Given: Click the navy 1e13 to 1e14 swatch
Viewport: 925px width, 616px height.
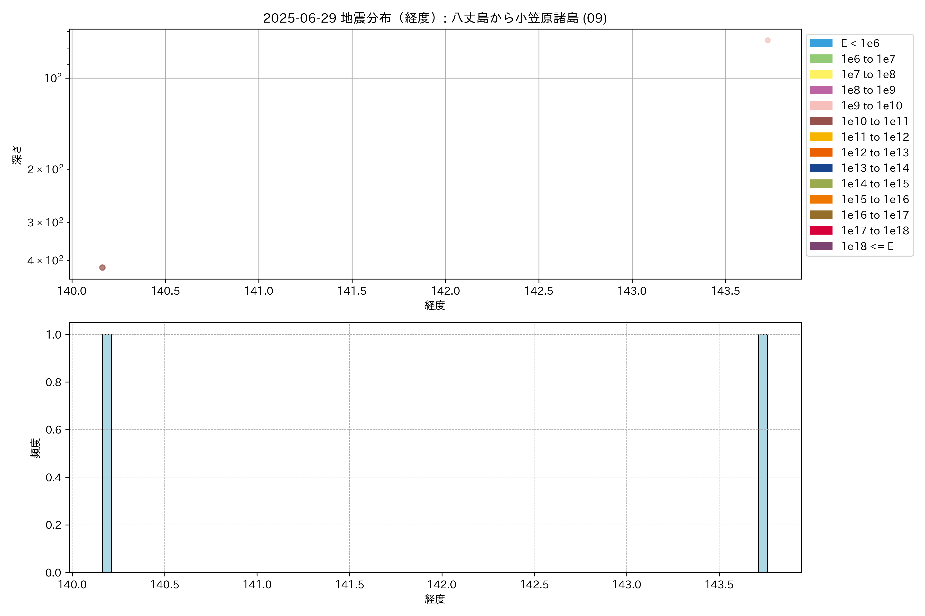Looking at the screenshot, I should 821,168.
